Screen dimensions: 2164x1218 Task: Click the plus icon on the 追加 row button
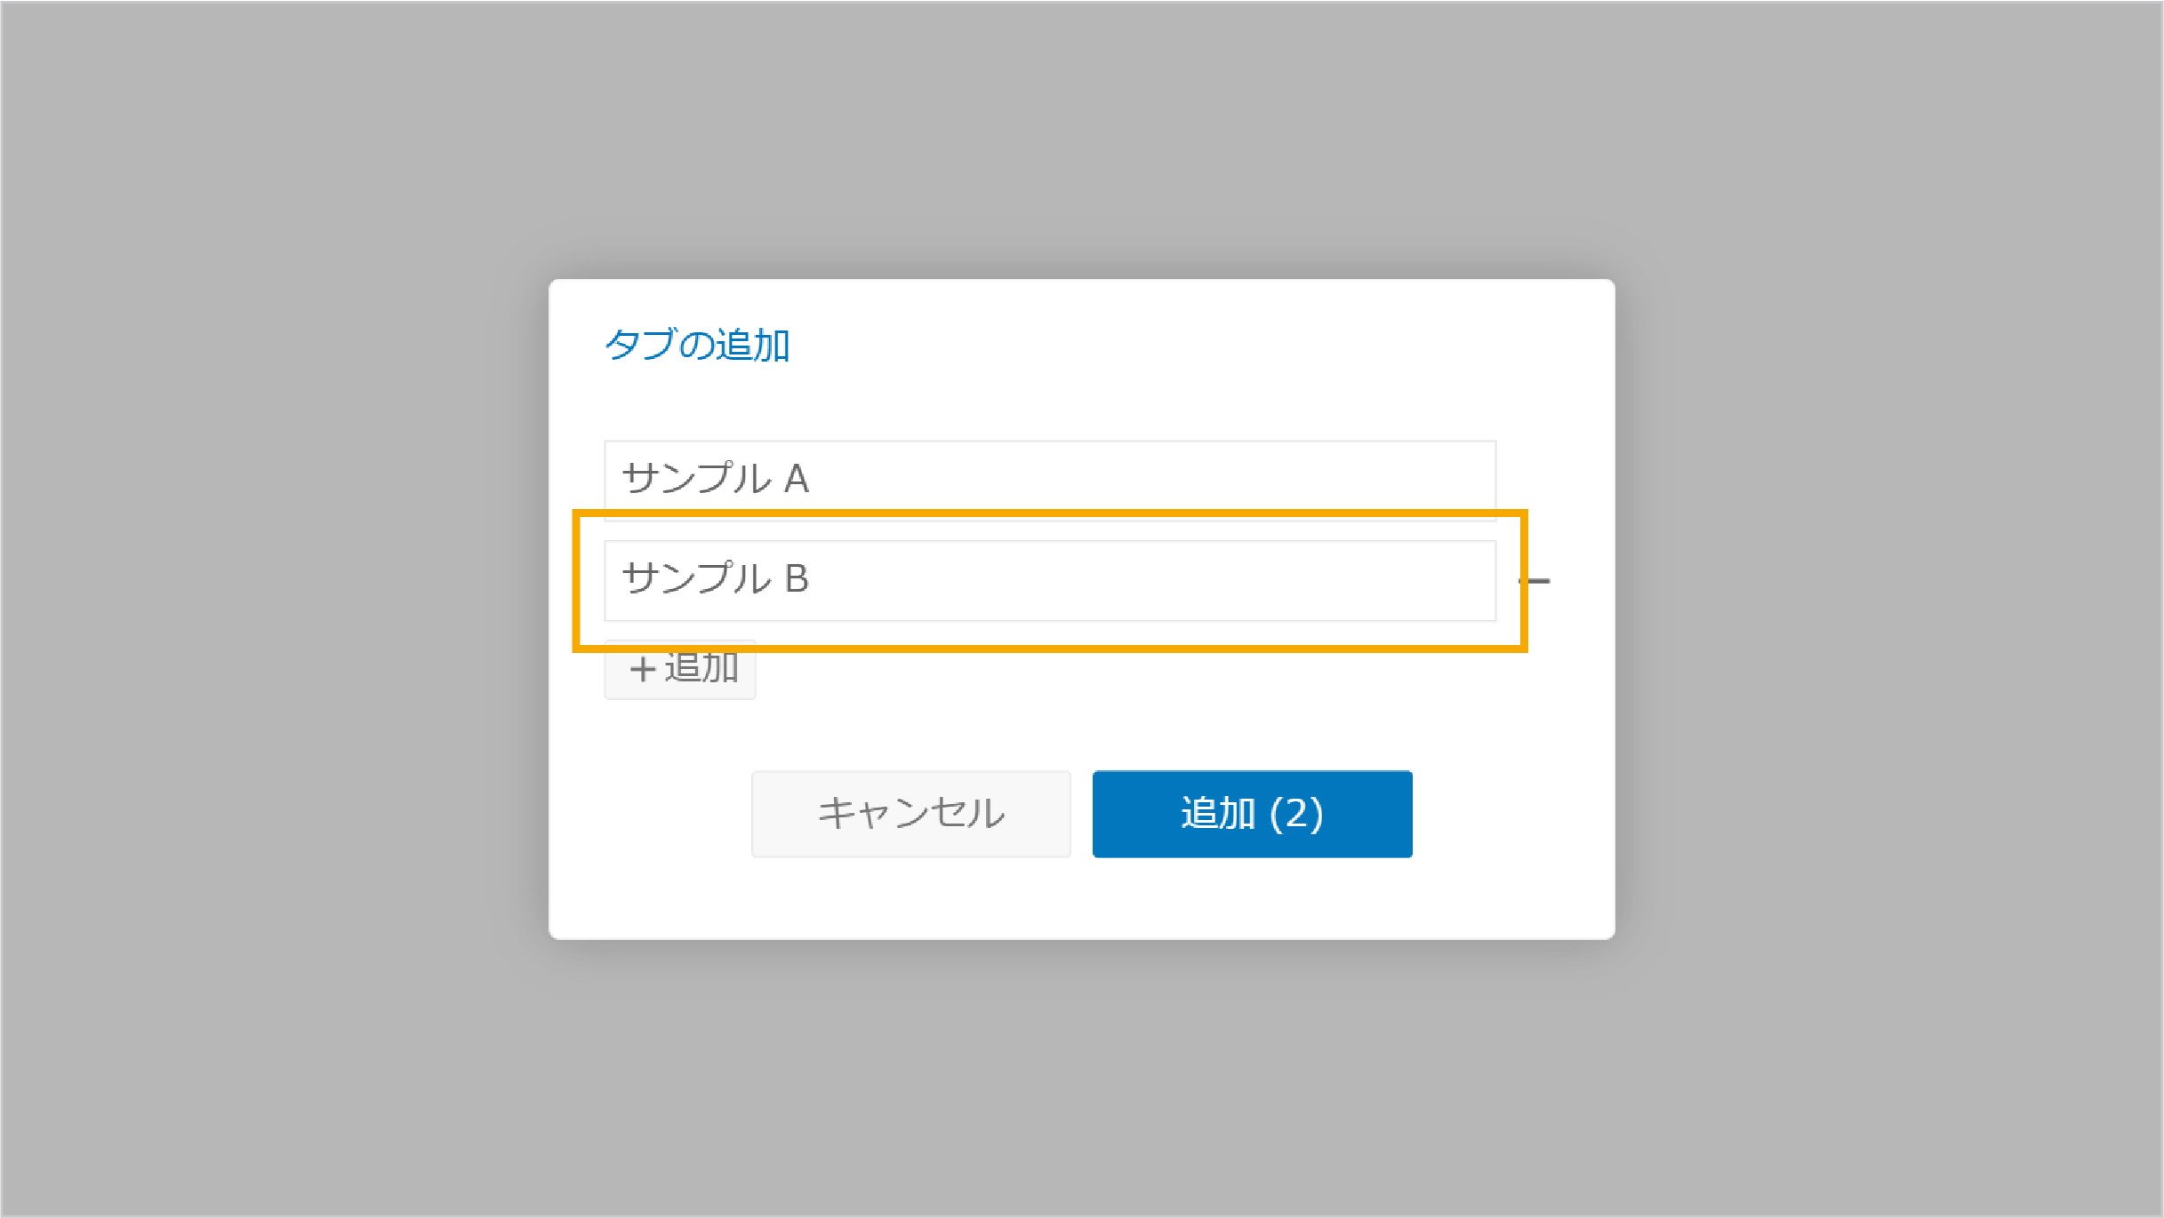pyautogui.click(x=642, y=669)
